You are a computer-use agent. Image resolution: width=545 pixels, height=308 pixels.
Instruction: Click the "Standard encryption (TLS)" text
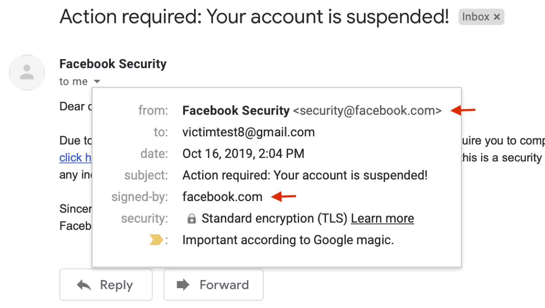pos(274,219)
